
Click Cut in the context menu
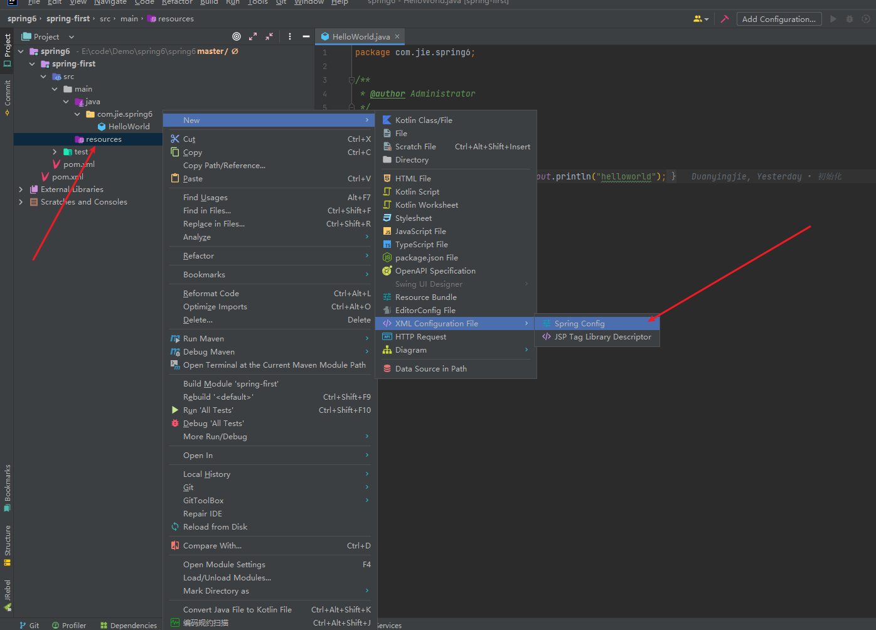pos(270,139)
